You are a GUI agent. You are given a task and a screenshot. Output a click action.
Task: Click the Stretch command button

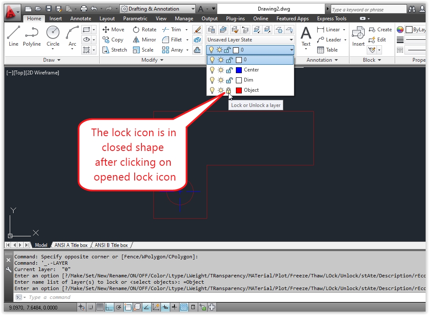pyautogui.click(x=114, y=49)
